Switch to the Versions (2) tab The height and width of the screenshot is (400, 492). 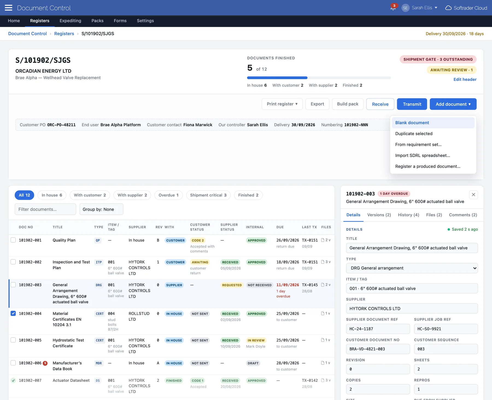click(x=379, y=215)
